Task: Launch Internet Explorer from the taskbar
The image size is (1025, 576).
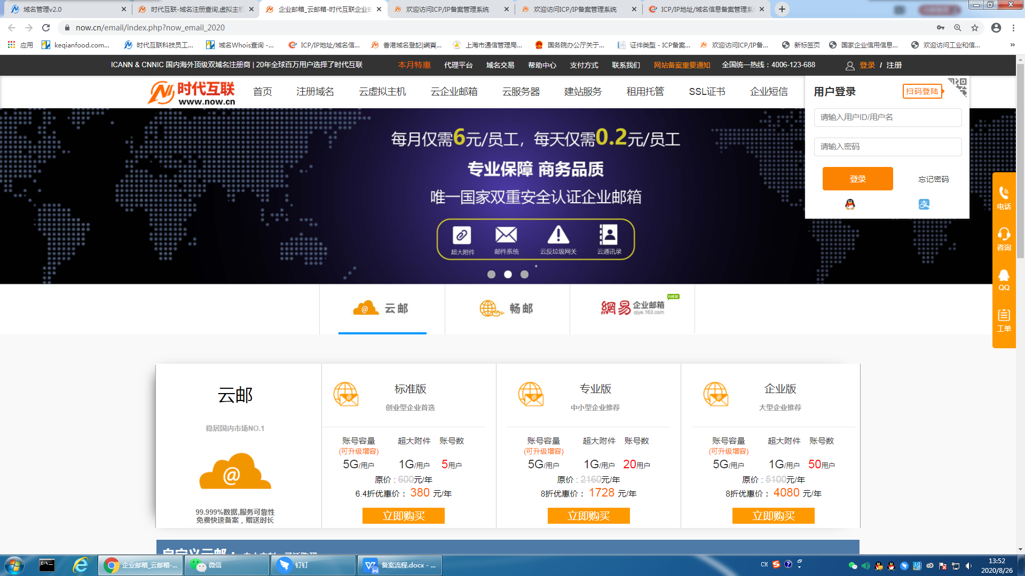Action: coord(81,565)
